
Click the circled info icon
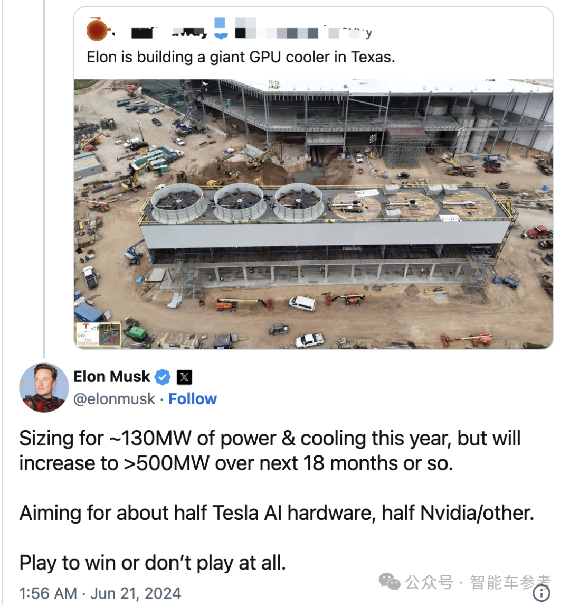coord(541,593)
